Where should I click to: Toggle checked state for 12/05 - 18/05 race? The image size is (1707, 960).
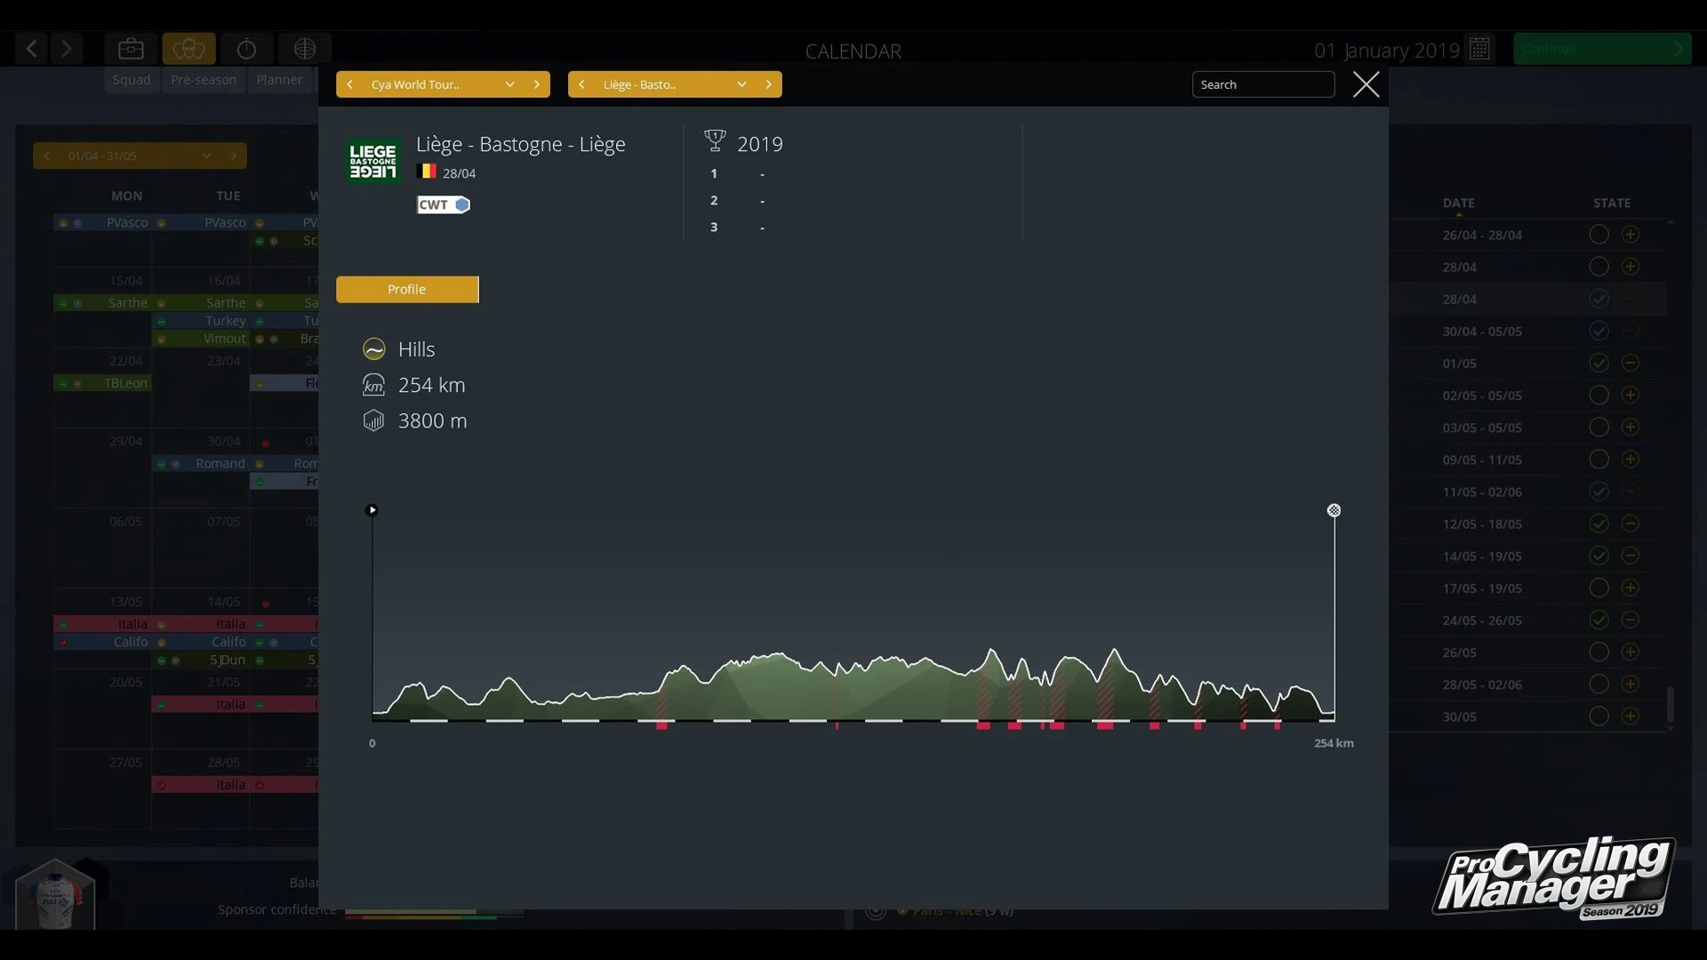1599,524
